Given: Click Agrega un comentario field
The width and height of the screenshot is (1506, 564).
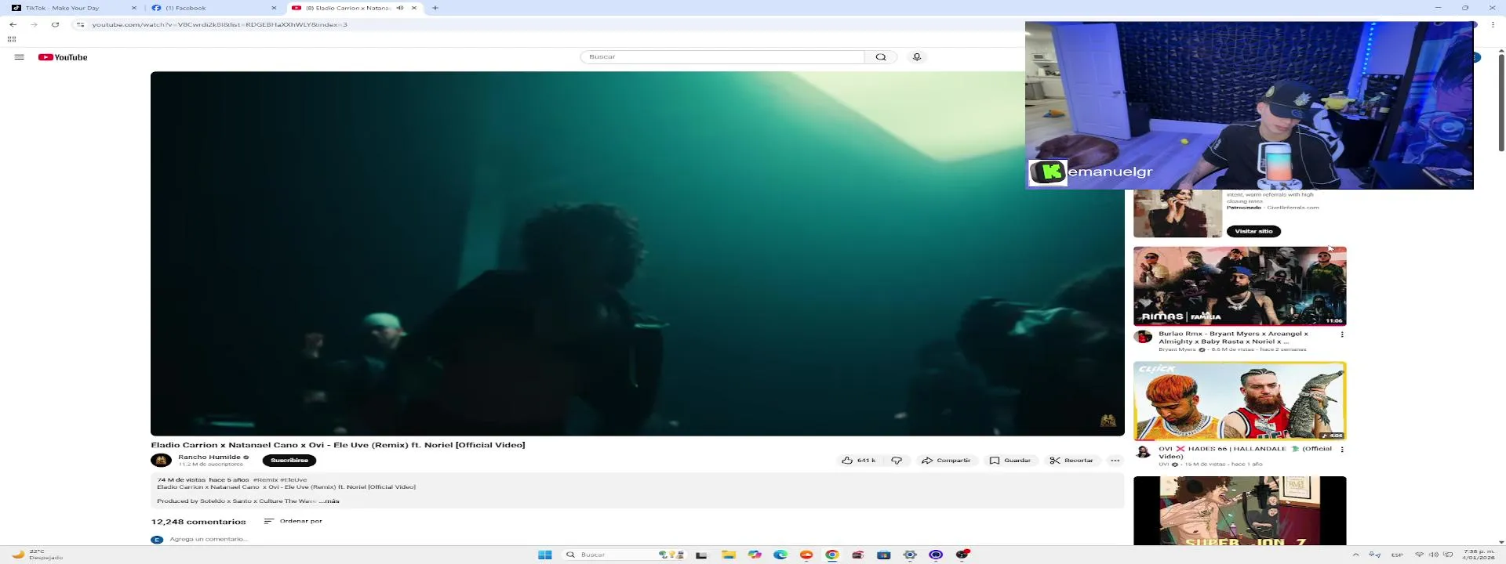Looking at the screenshot, I should point(209,539).
